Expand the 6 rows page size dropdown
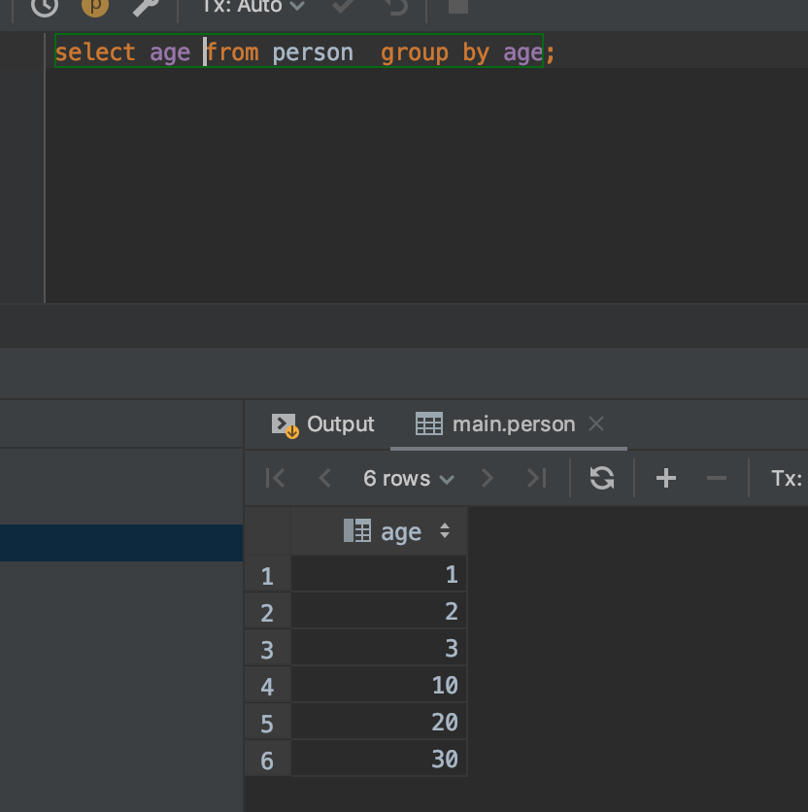Screen dimensions: 808x812 point(409,479)
